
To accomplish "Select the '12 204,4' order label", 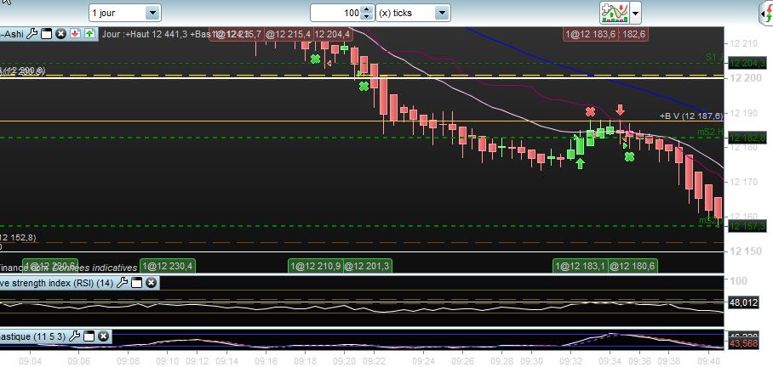I will [332, 34].
